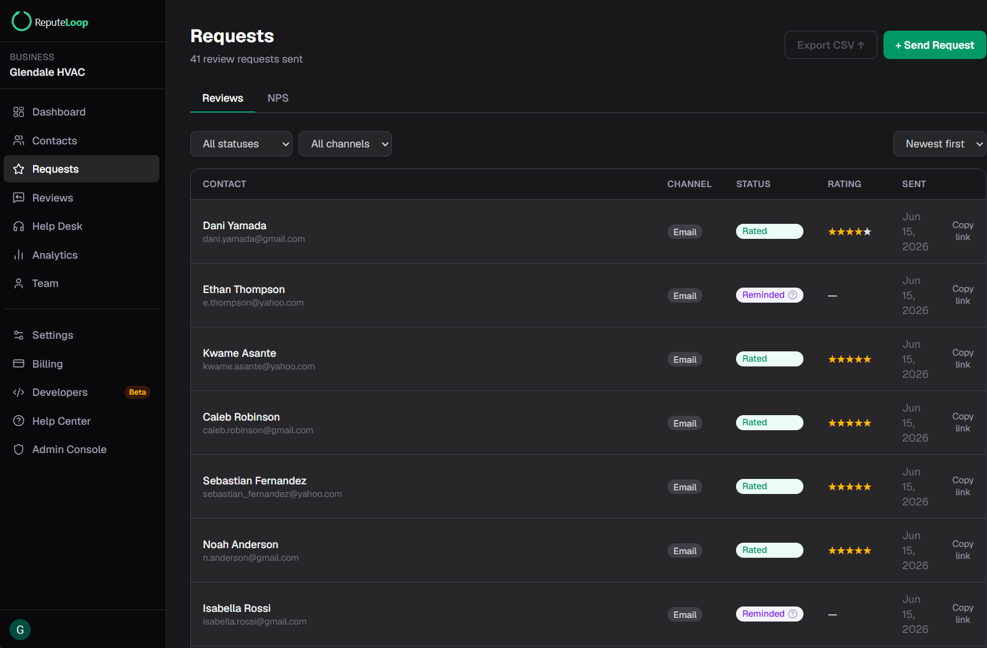Click Reminded status badge for Ethan Thompson
Viewport: 987px width, 648px height.
[769, 295]
